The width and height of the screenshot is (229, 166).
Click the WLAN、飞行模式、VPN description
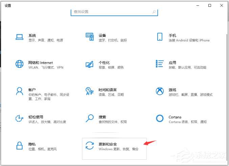tap(46, 67)
